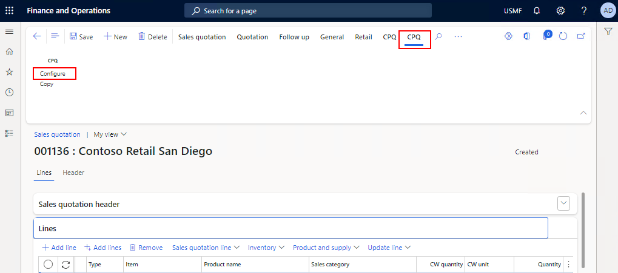This screenshot has width=618, height=273.
Task: Toggle the list view lines icon
Action: pos(55,36)
